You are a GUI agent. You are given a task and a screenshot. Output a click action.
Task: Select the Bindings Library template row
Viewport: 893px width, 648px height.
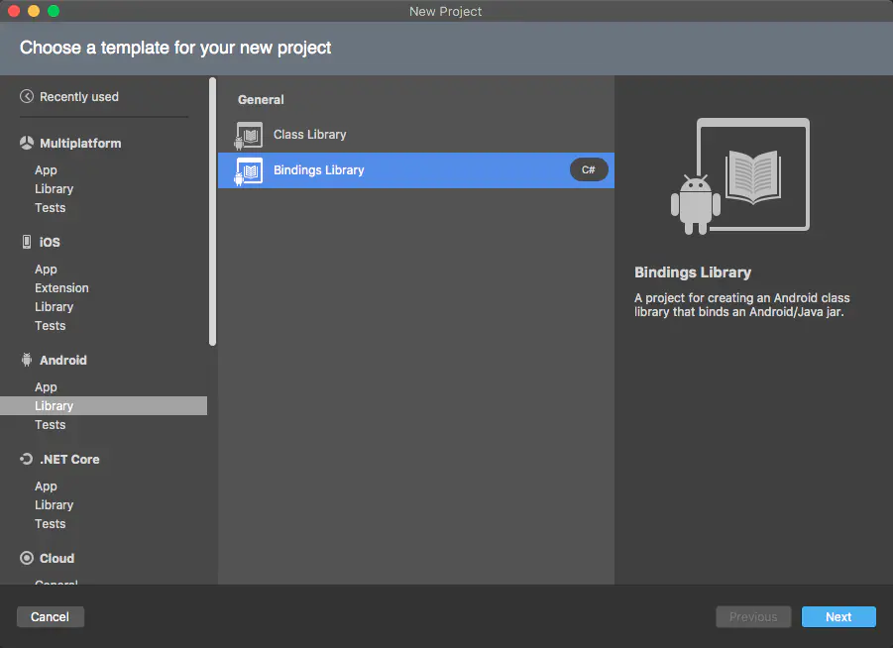click(x=415, y=170)
